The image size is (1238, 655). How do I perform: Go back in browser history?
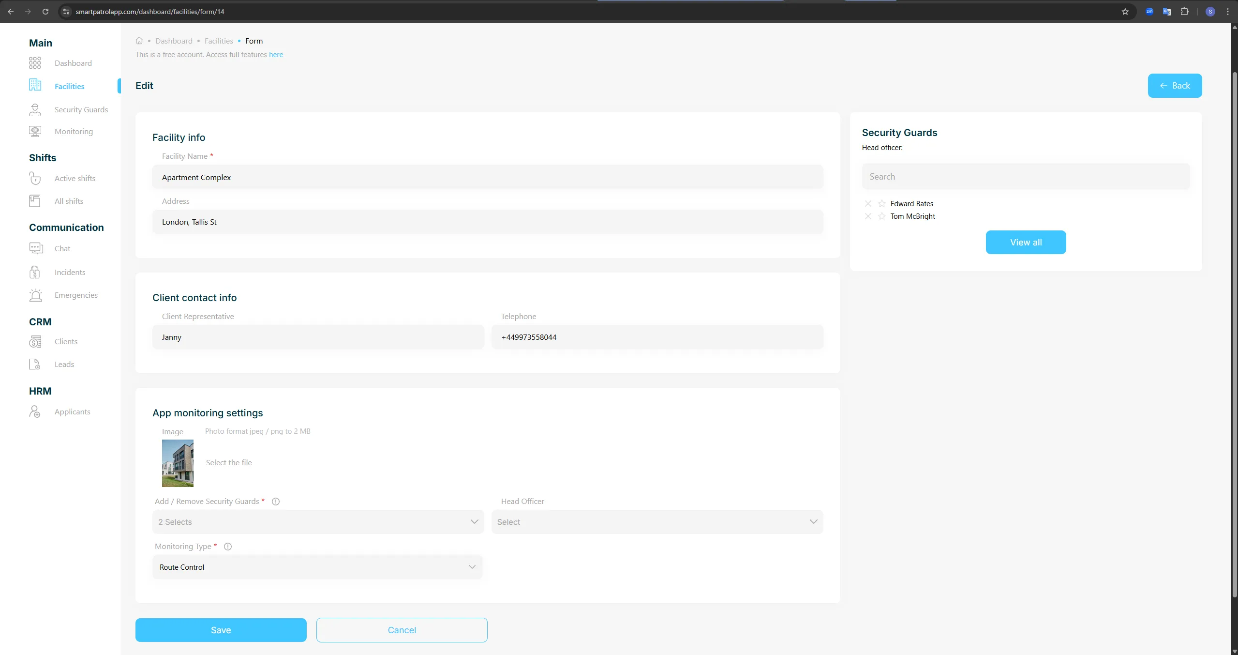point(11,12)
